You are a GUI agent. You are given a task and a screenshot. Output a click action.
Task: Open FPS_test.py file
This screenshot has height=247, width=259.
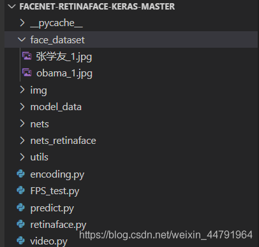[x=55, y=192]
